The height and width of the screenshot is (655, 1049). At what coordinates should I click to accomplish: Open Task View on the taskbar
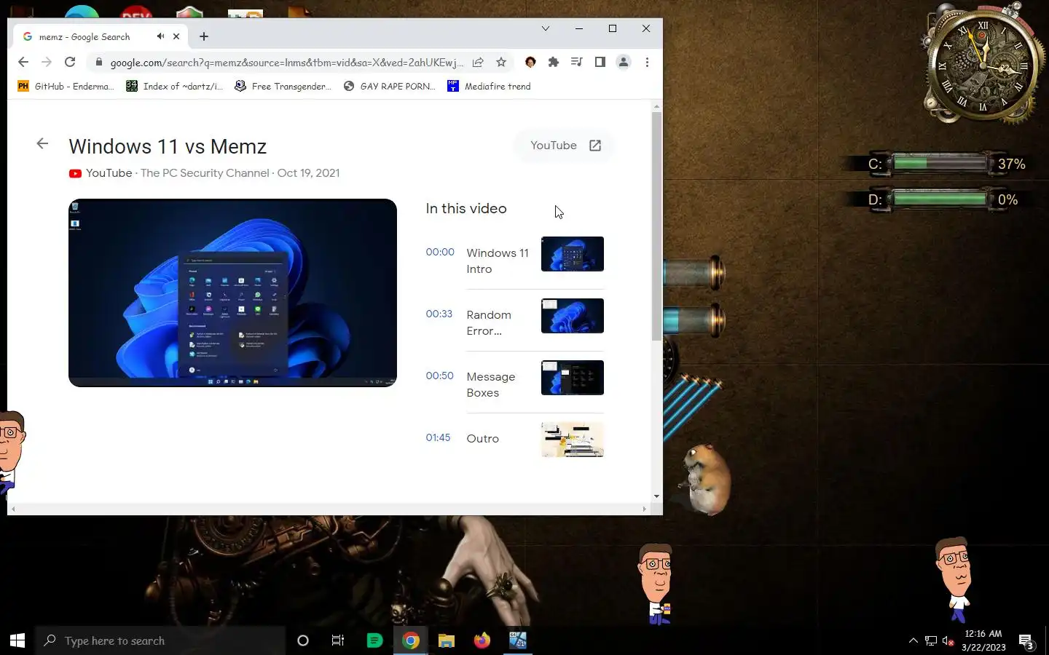(338, 640)
